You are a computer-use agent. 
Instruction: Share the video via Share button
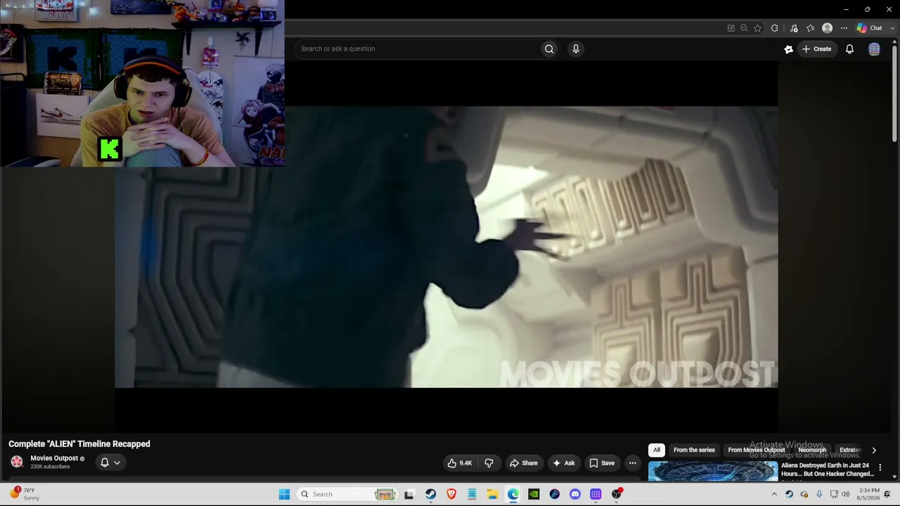[x=523, y=463]
